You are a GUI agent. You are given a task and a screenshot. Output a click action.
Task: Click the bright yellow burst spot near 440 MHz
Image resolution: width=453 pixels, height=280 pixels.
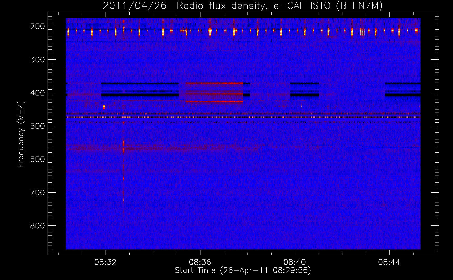coord(104,106)
